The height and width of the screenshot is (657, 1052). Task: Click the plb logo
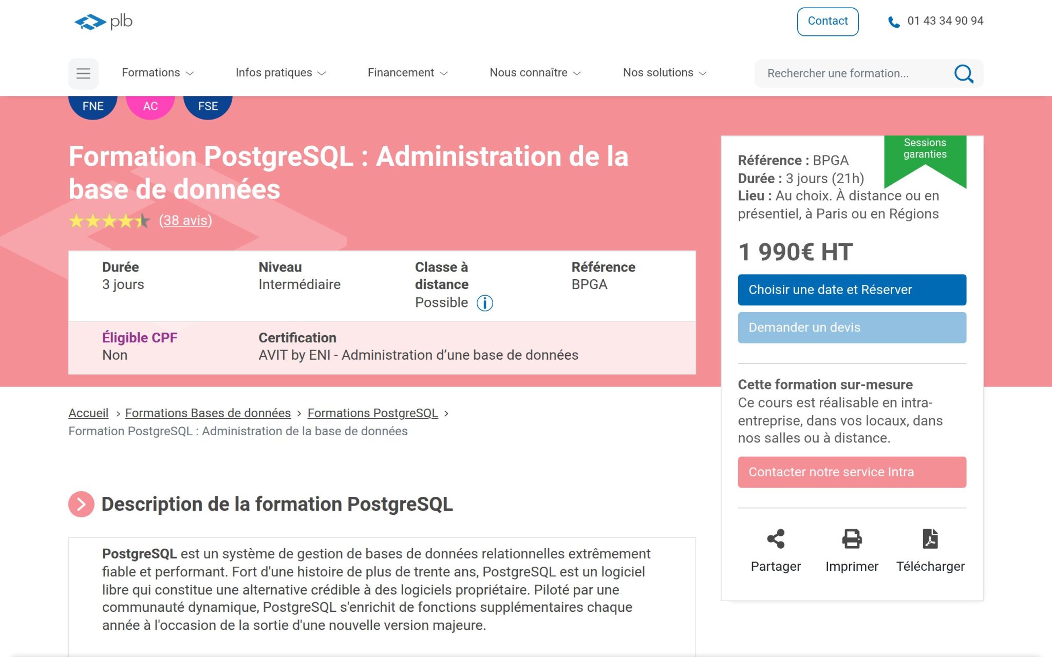[x=103, y=22]
